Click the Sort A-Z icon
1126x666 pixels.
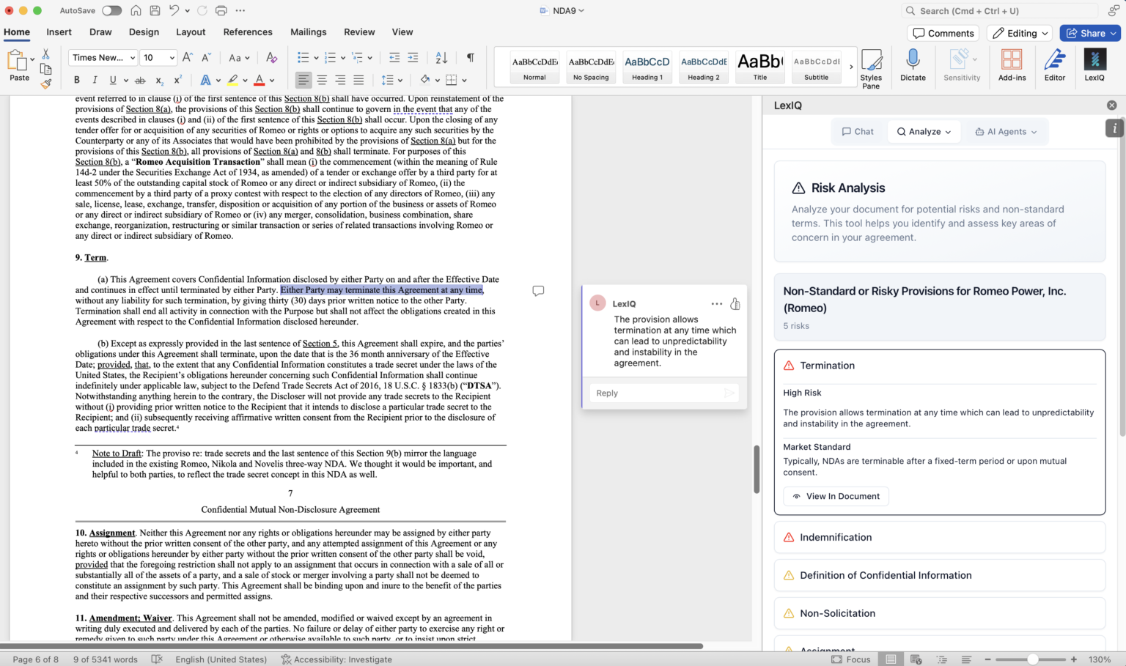441,57
